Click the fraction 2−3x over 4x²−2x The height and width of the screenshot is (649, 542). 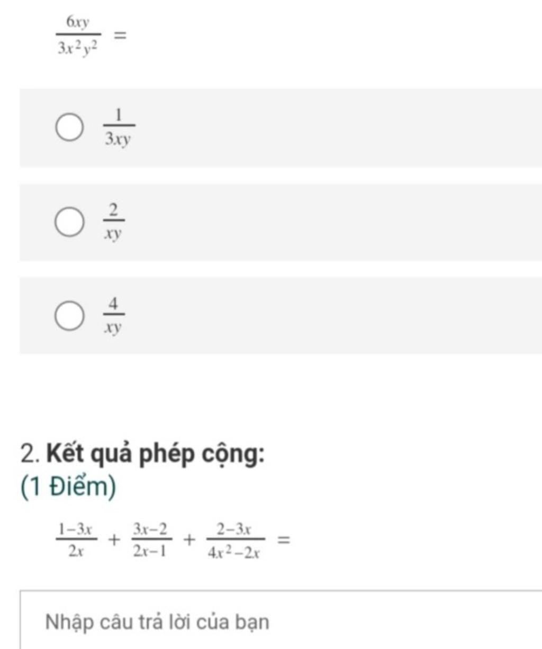(x=234, y=540)
